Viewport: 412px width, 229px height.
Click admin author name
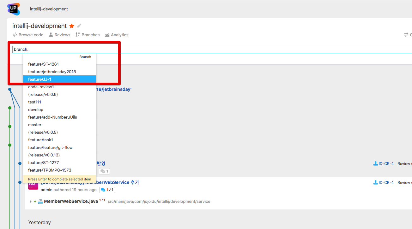click(x=46, y=190)
